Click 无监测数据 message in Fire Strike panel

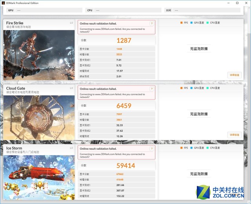point(199,49)
